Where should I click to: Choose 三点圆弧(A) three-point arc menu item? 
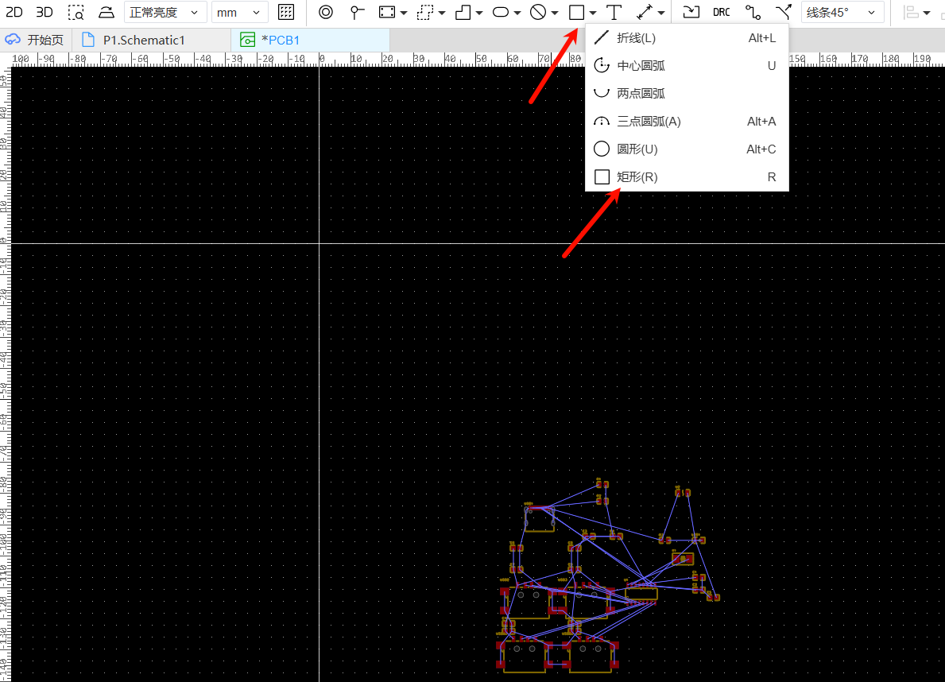pyautogui.click(x=687, y=121)
